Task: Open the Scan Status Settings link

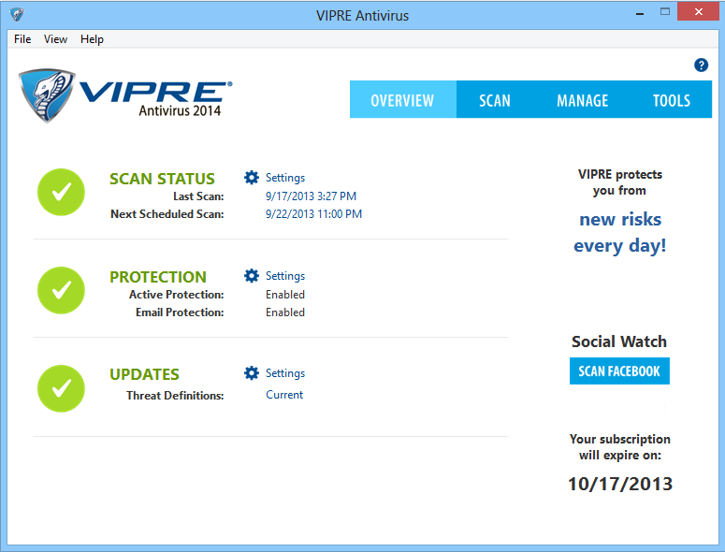Action: 285,178
